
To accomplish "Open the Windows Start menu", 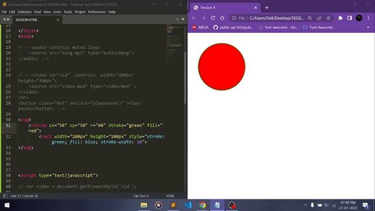I will click(7, 205).
